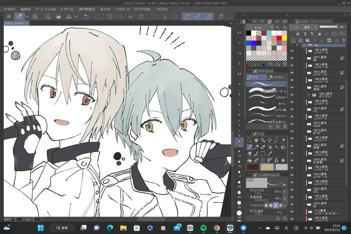Open the レイヤー(L) menu
This screenshot has height=234, width=351.
coord(67,9)
